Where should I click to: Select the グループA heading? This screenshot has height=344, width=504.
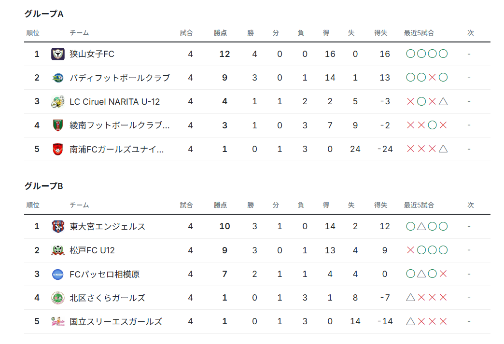[44, 14]
